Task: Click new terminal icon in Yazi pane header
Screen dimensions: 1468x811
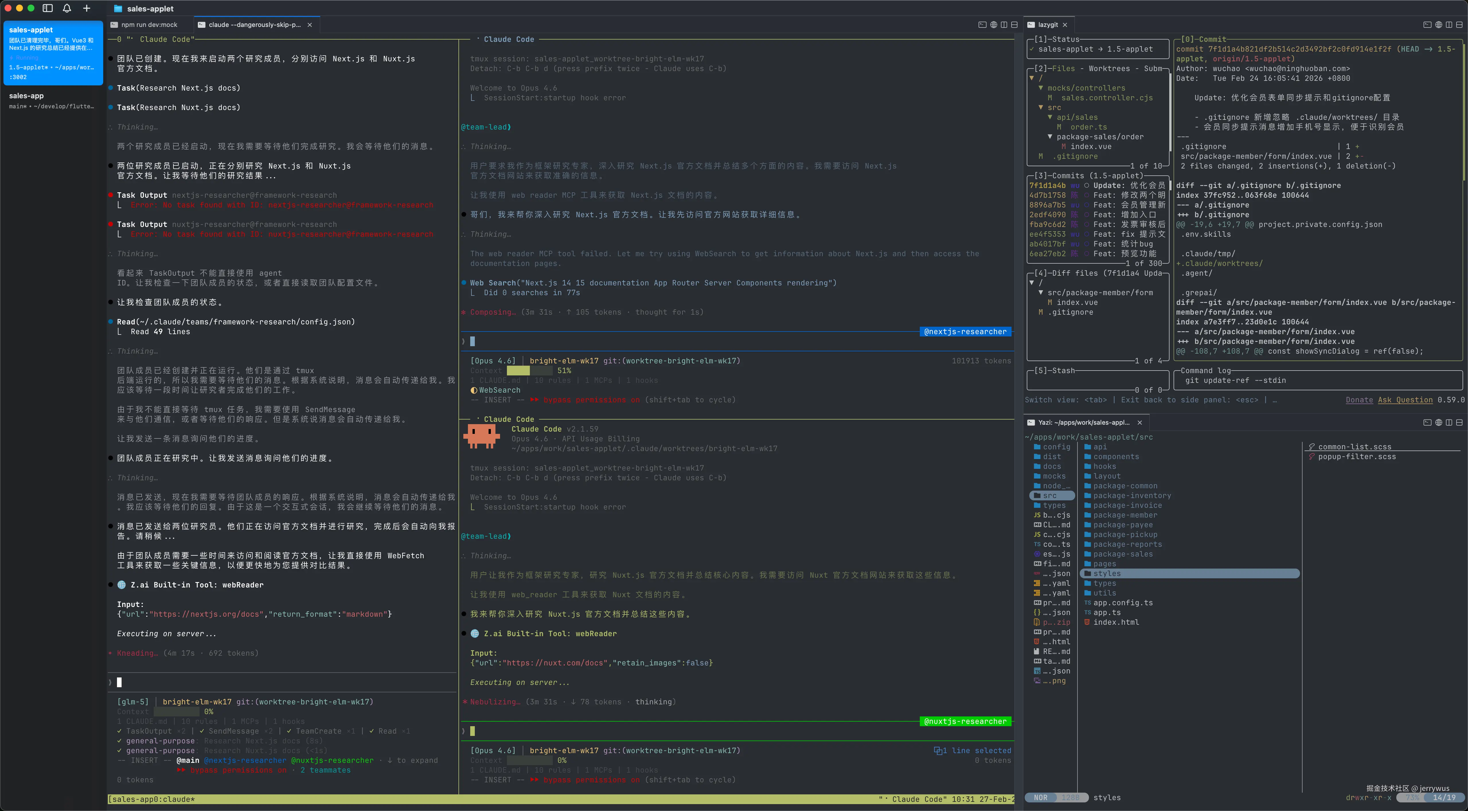Action: [x=1427, y=423]
